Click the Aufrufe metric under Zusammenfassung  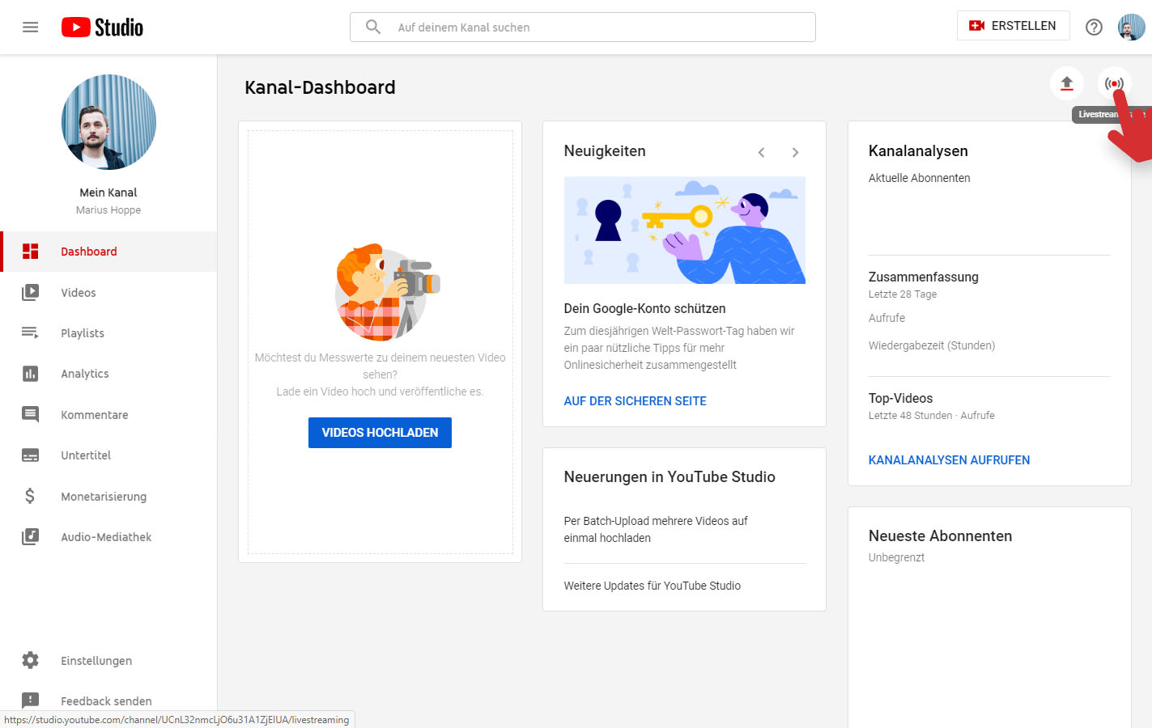click(x=886, y=318)
